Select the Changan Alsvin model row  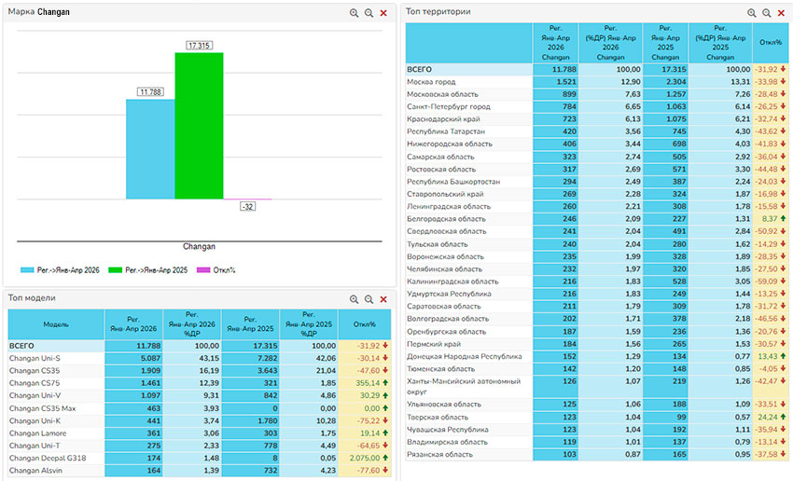click(200, 471)
